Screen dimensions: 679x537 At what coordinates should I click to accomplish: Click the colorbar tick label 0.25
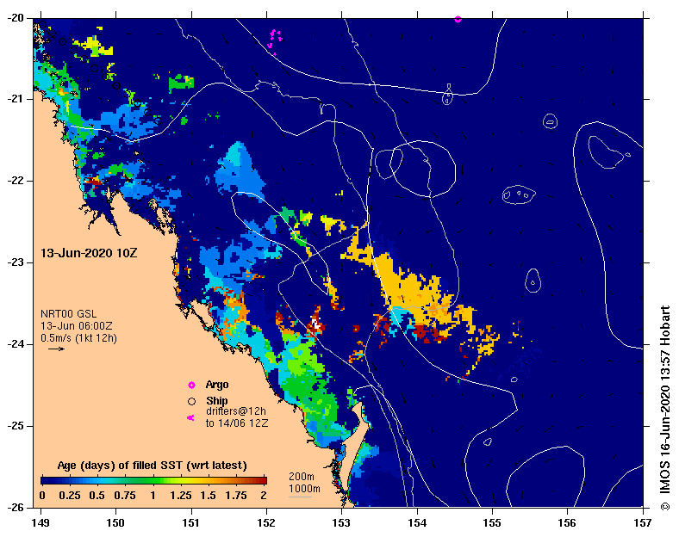point(70,495)
